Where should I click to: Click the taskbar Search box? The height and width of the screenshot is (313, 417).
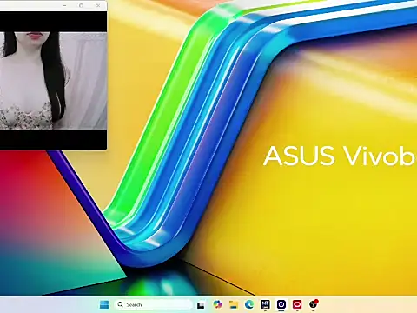pyautogui.click(x=154, y=304)
